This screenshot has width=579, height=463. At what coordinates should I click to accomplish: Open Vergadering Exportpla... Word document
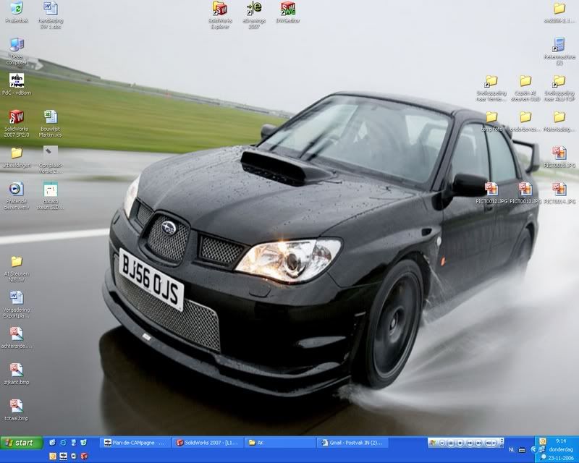click(x=16, y=305)
